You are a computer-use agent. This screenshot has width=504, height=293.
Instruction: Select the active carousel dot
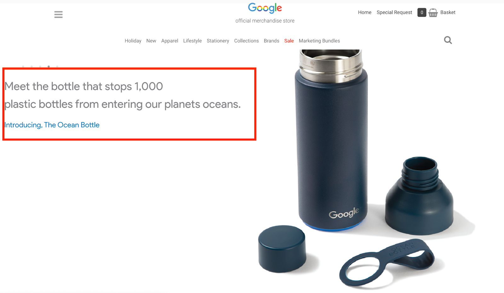point(49,66)
